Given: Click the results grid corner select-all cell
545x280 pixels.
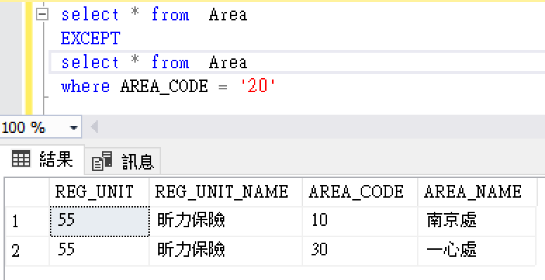Looking at the screenshot, I should click(27, 191).
